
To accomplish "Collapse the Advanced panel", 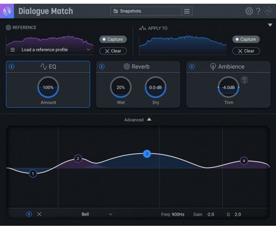I will coord(149,119).
